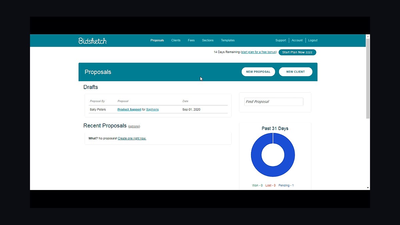
Task: Click the 'Date' column header
Action: pos(185,101)
